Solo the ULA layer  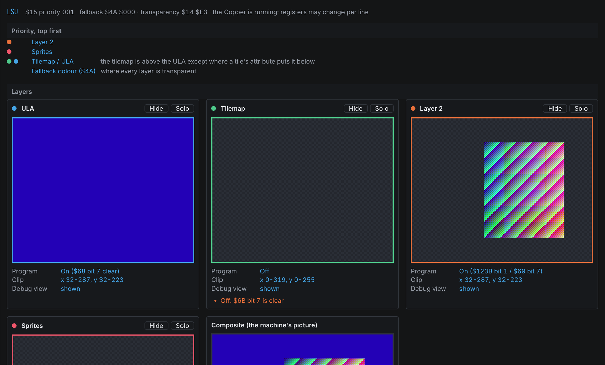183,108
